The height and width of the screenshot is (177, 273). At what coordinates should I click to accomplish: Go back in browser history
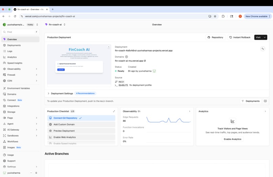pyautogui.click(x=4, y=16)
